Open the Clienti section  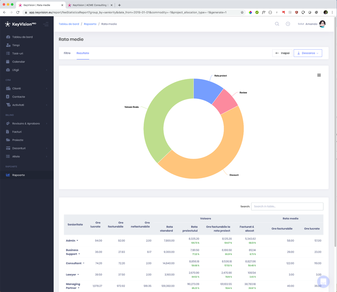tap(16, 88)
